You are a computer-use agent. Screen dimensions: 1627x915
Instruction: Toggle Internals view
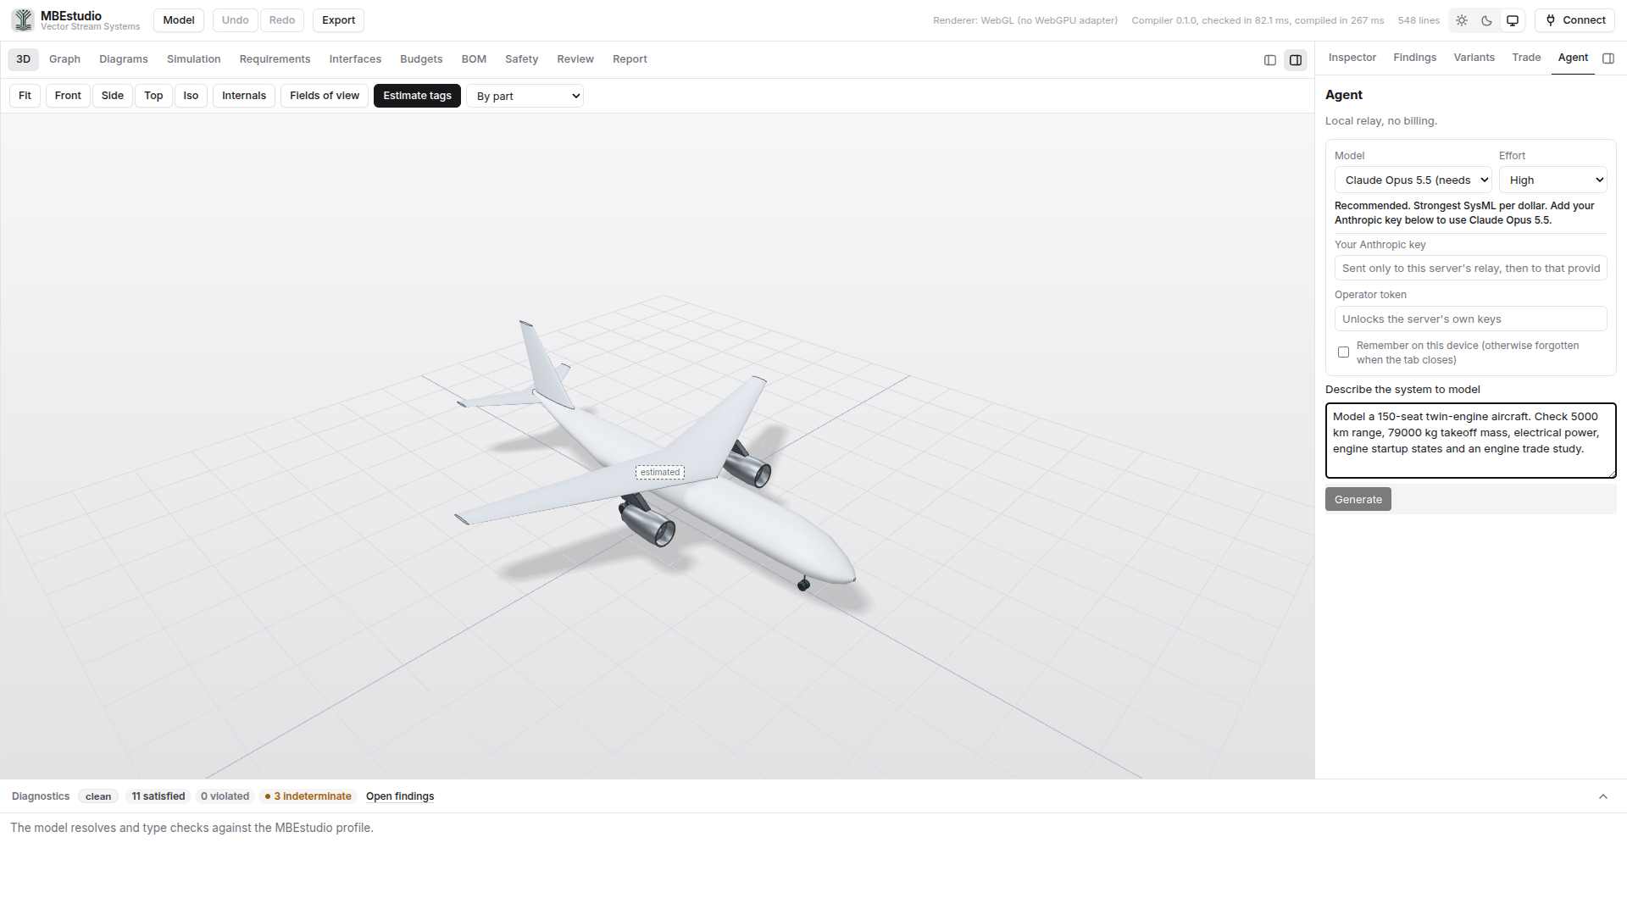244,96
